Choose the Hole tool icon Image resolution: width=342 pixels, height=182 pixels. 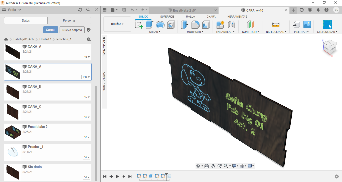(x=171, y=25)
